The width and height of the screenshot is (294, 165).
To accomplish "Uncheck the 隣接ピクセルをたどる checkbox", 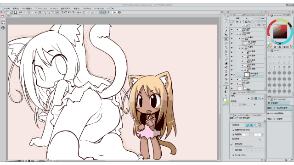I will point(233,130).
